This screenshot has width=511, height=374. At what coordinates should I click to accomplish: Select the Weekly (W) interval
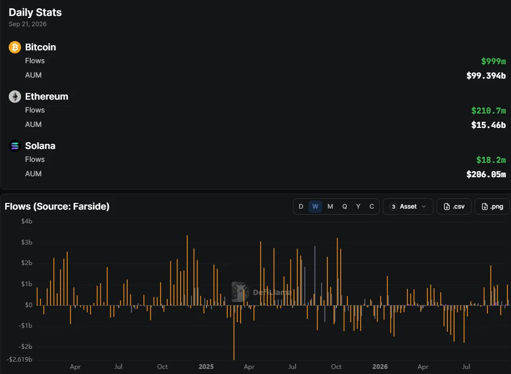click(315, 207)
